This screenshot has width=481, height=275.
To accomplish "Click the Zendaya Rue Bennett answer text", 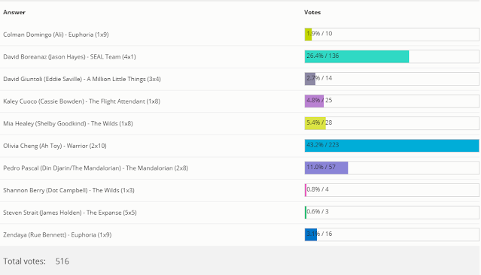I will [57, 235].
